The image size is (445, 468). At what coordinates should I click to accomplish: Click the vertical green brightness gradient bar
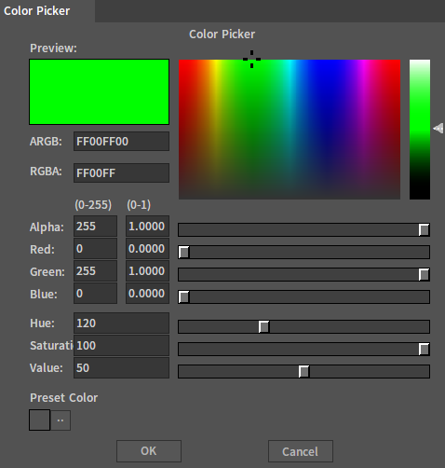click(x=420, y=130)
